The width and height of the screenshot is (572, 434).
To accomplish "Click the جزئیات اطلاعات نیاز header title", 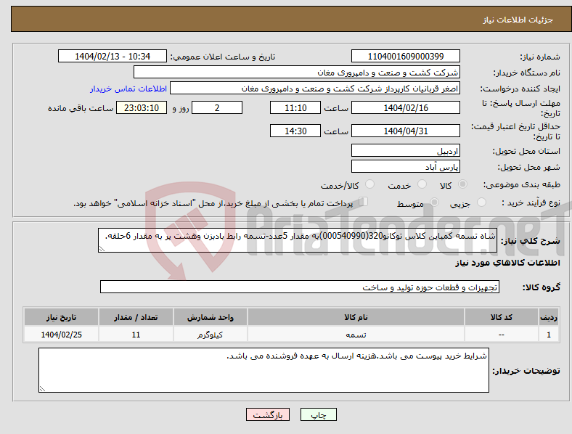I will coord(518,20).
